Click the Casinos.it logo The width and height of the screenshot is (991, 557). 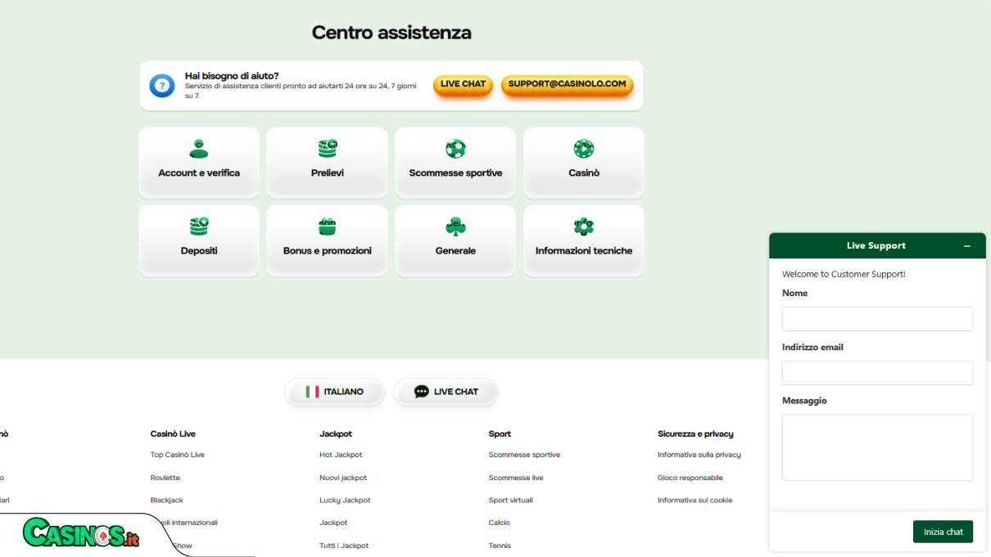click(81, 534)
